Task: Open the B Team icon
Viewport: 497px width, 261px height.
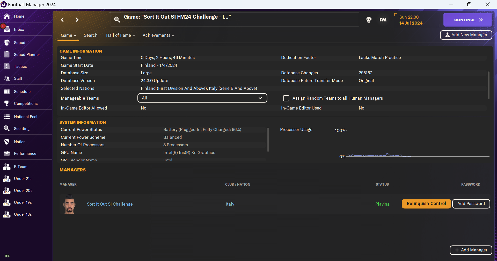Action: point(7,167)
